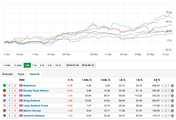This screenshot has height=120, width=176.
Task: Switch chart period to 3 år
Action: [42, 65]
